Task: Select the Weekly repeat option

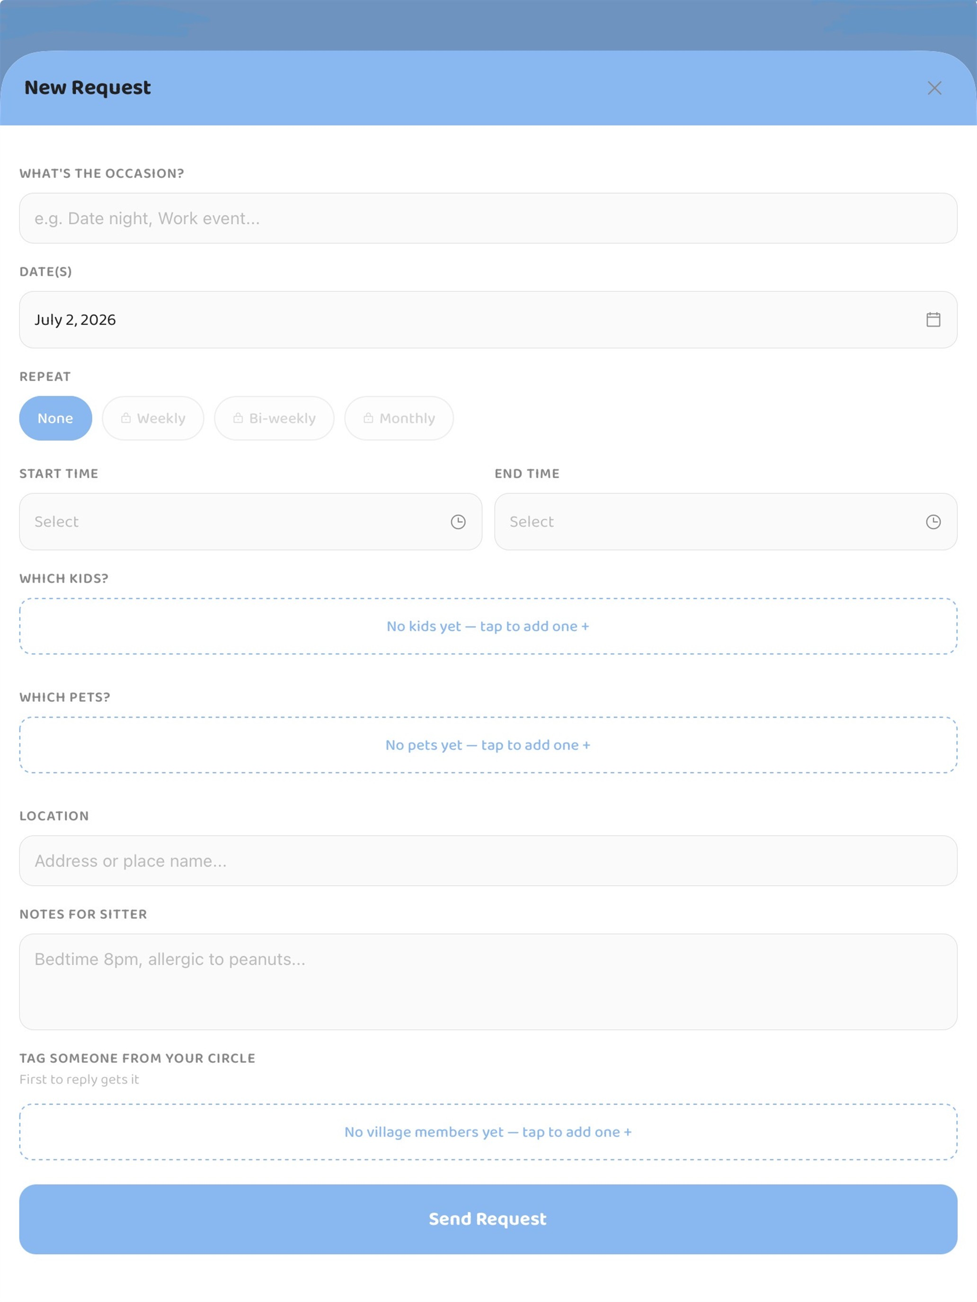Action: coord(153,418)
